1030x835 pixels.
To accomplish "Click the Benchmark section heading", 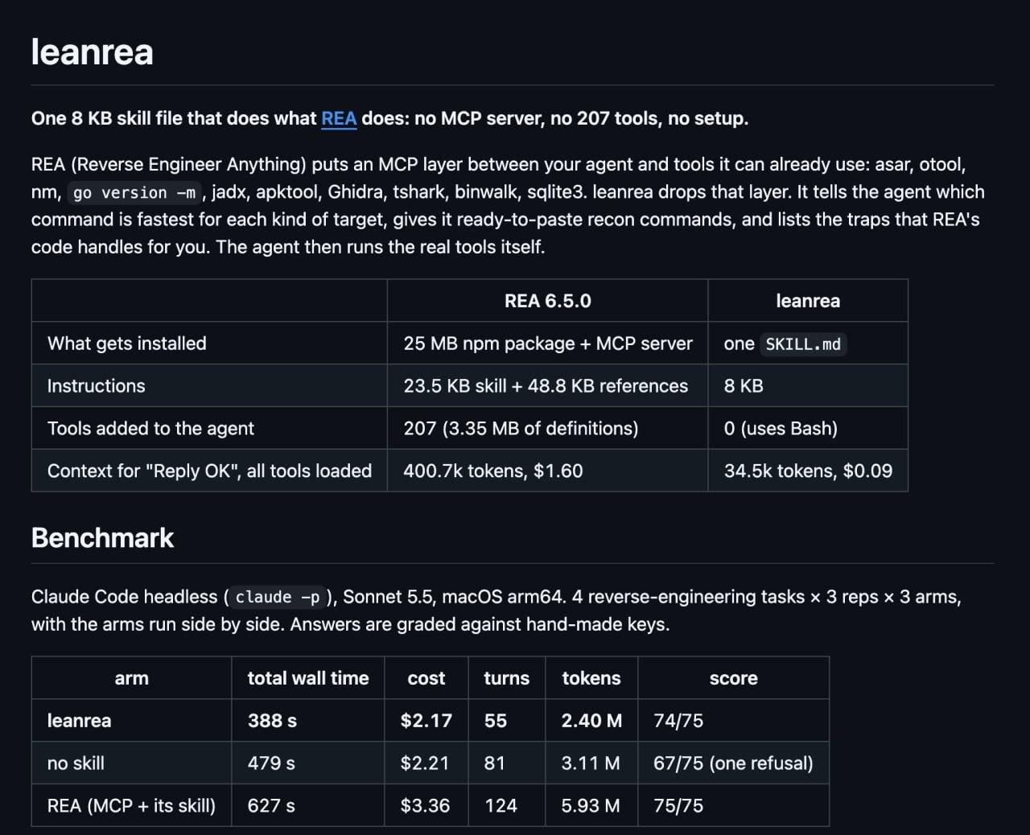I will point(102,537).
